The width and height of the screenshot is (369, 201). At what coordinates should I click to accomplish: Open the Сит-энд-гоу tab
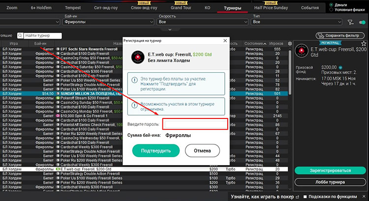click(x=106, y=8)
